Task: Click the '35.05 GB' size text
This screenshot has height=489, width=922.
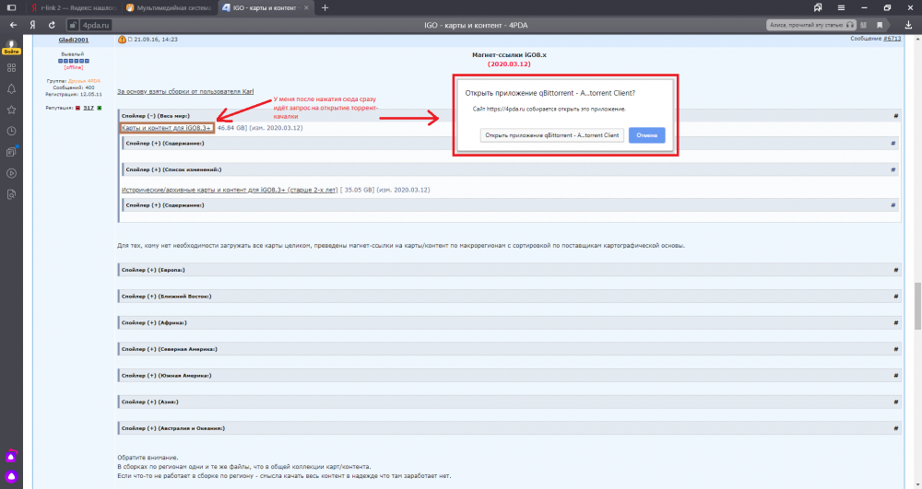Action: pyautogui.click(x=360, y=191)
